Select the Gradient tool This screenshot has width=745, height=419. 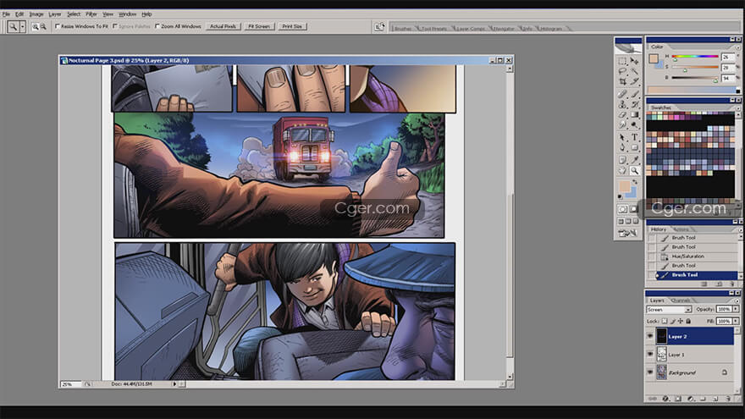(634, 114)
